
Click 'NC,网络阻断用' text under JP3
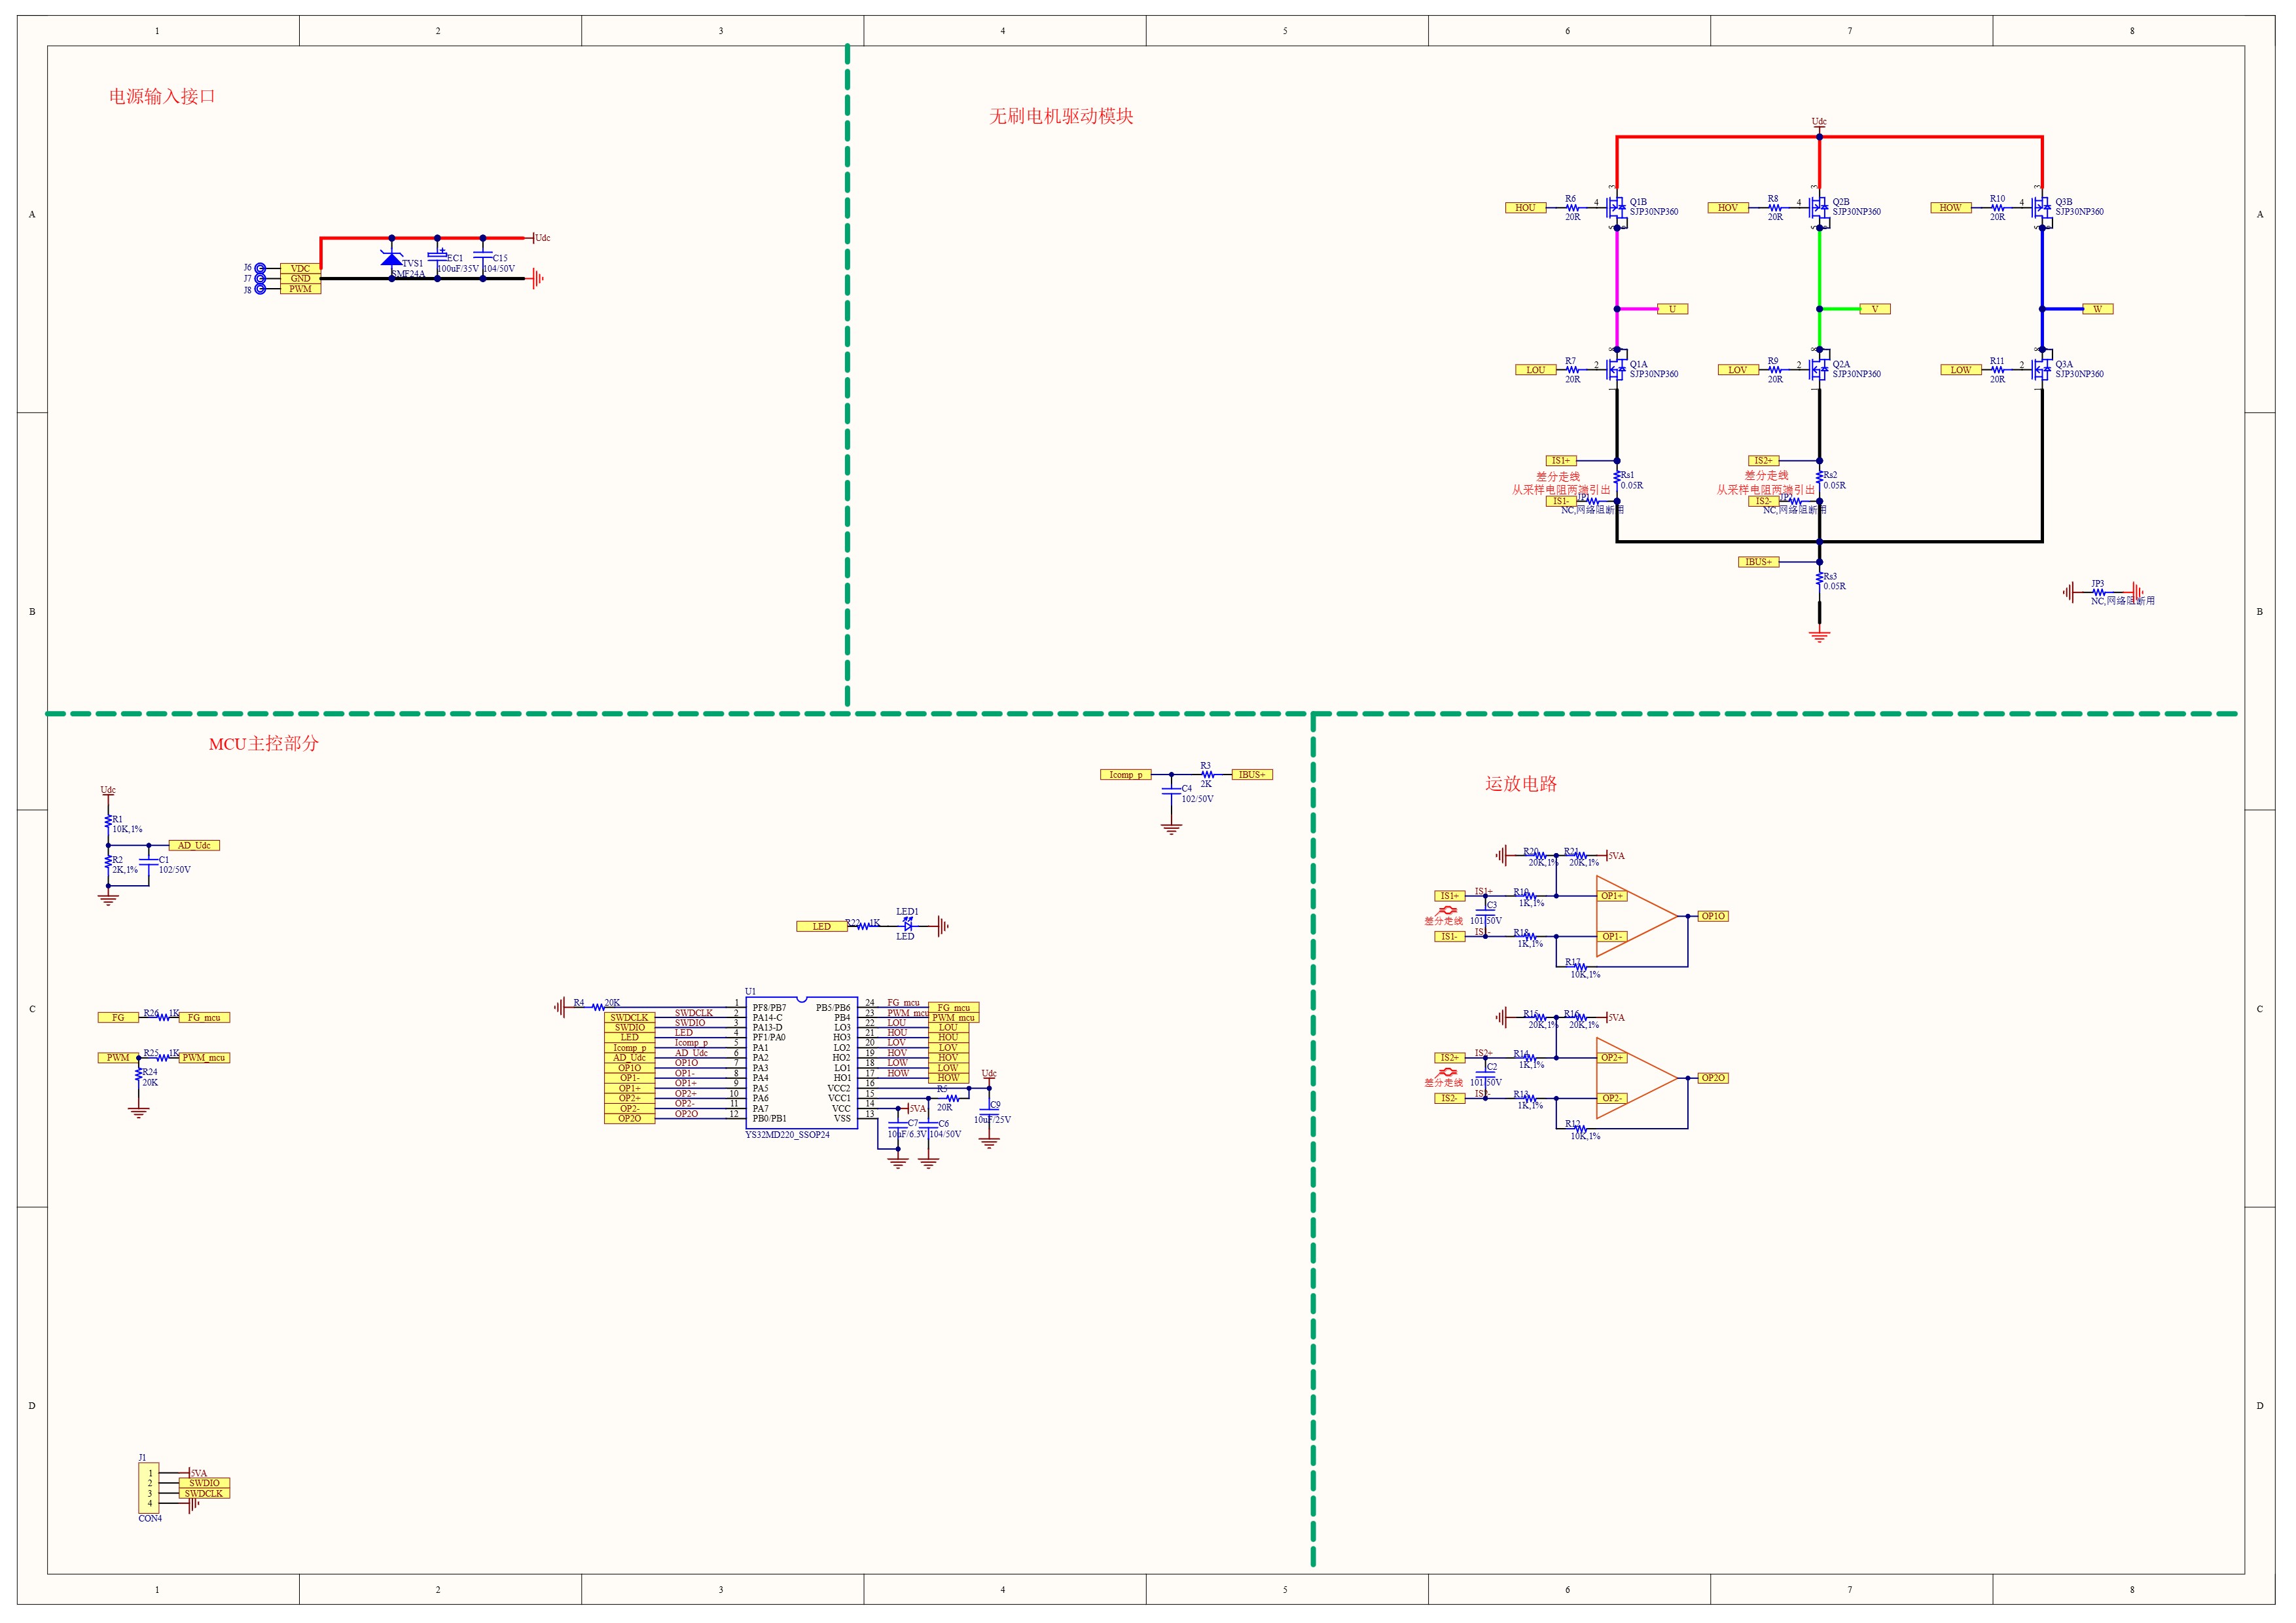[x=2122, y=601]
